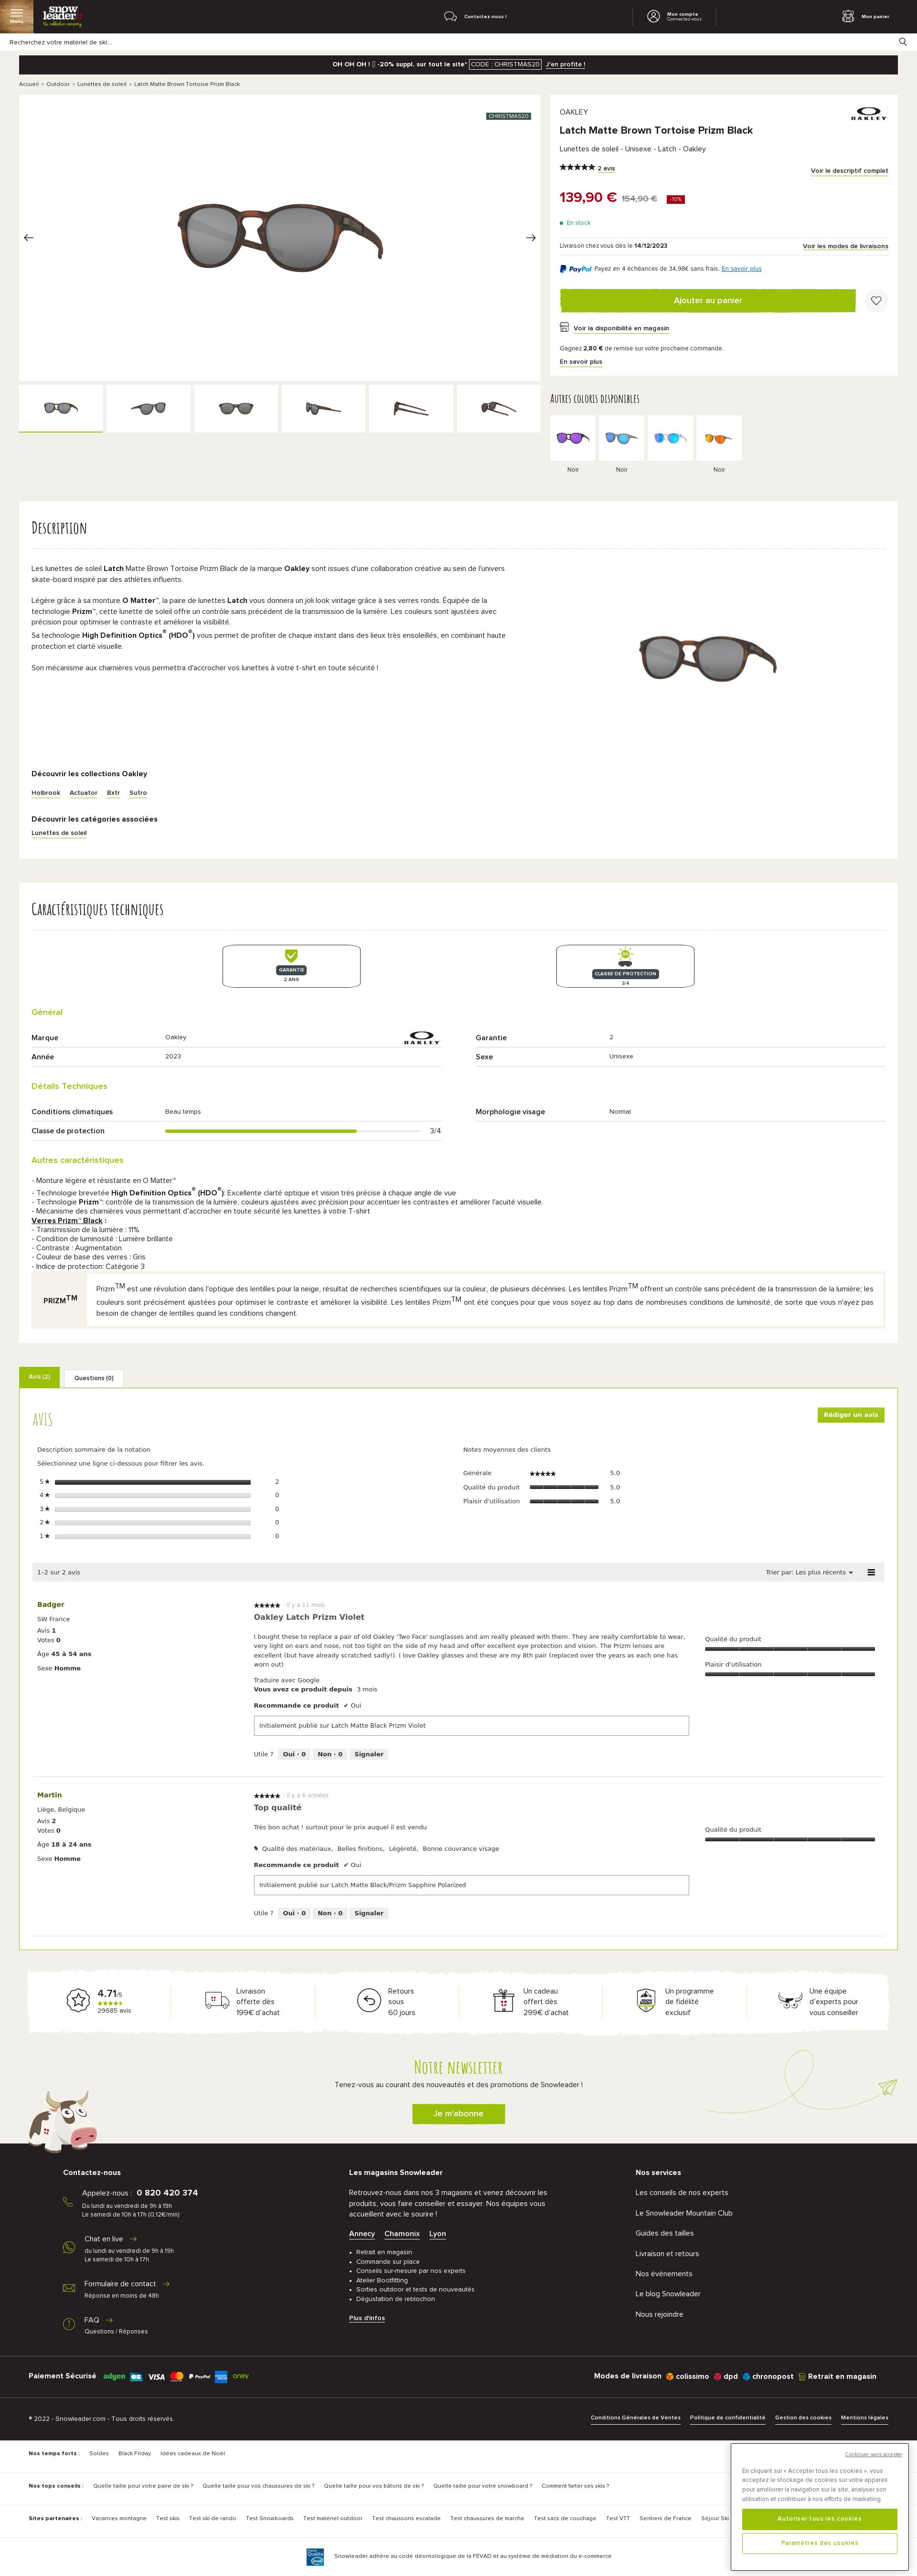917x2576 pixels.
Task: Click the FEVAD trust badge icon
Action: 315,2556
